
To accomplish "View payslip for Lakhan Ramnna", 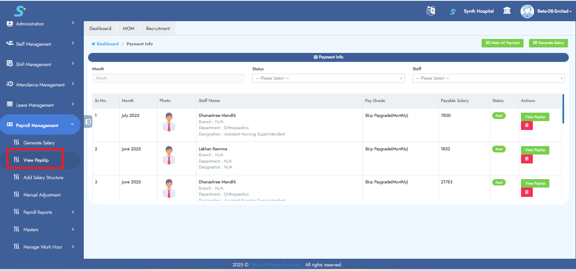I will tap(535, 150).
